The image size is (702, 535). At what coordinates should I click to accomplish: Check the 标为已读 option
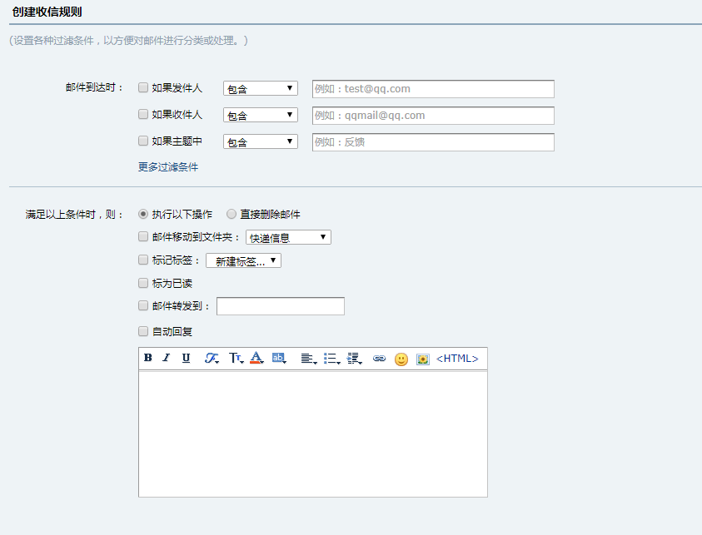143,283
